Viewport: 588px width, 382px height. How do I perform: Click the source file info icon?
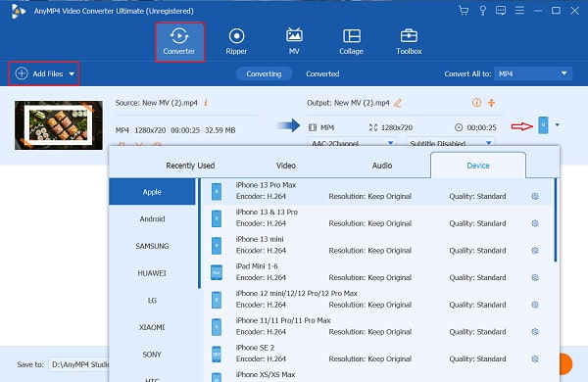pyautogui.click(x=206, y=102)
